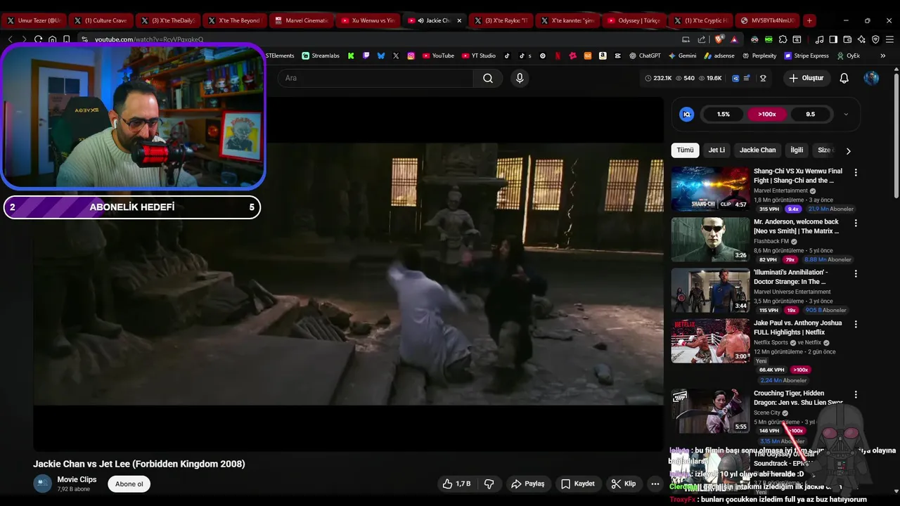
Task: Click the >100x vidIQ score pill
Action: 767,114
